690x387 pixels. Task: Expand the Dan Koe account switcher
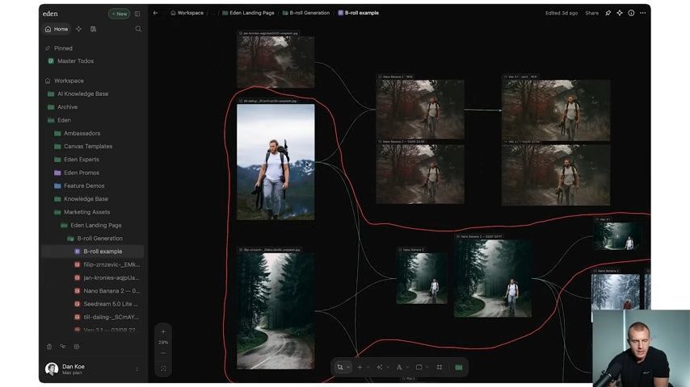(x=137, y=369)
